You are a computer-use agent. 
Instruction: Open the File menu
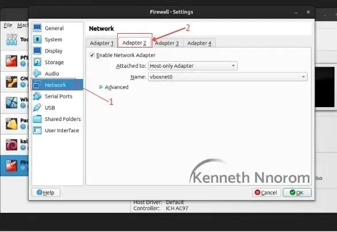click(8, 25)
